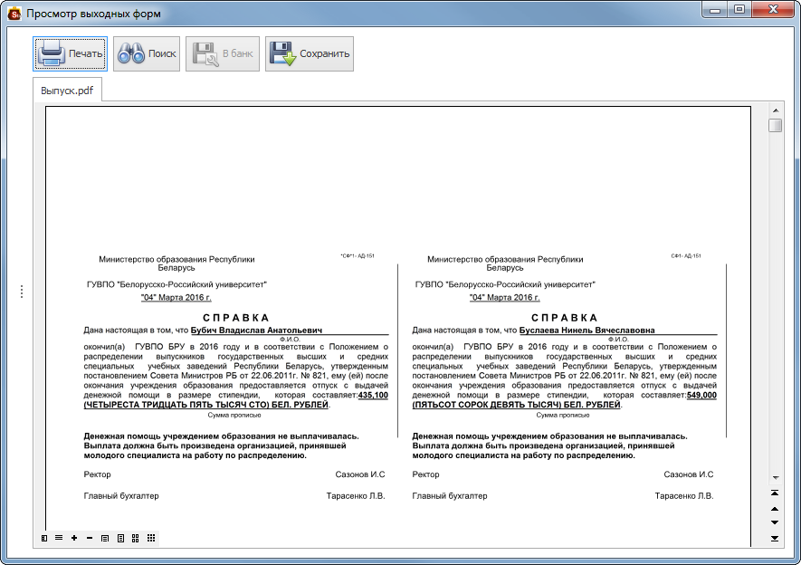Jump to the first page arrow
Viewport: 801px width, 565px height.
pyautogui.click(x=775, y=493)
